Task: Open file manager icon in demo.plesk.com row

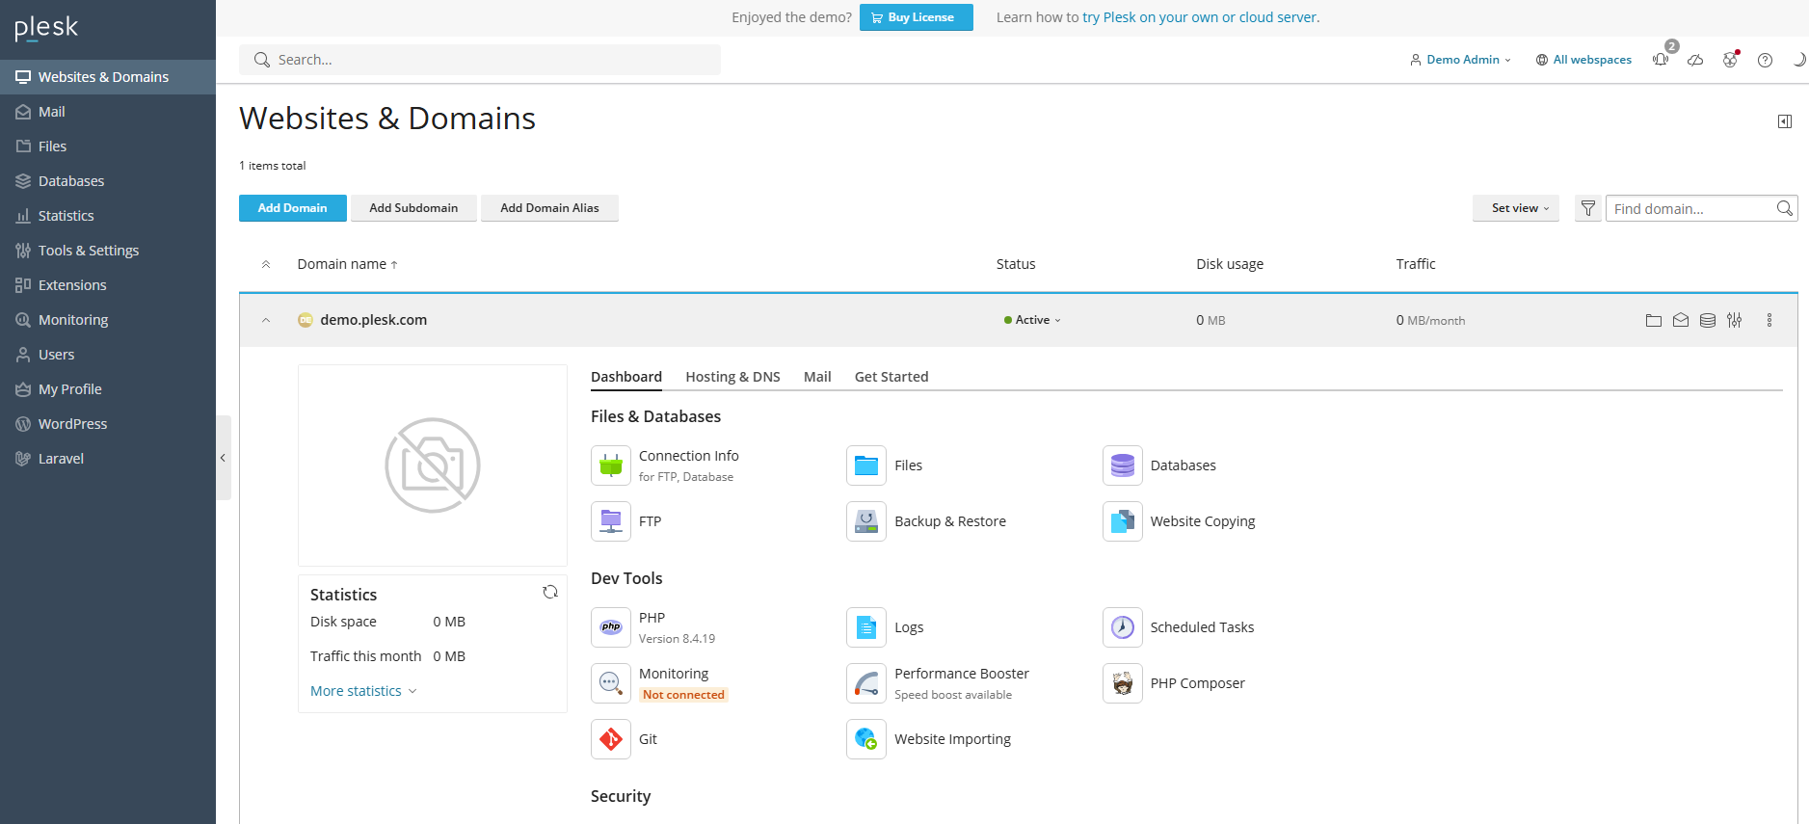Action: (x=1654, y=320)
